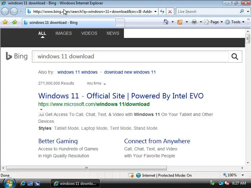Switch to the ALL results tab
The width and height of the screenshot is (251, 188).
42,33
